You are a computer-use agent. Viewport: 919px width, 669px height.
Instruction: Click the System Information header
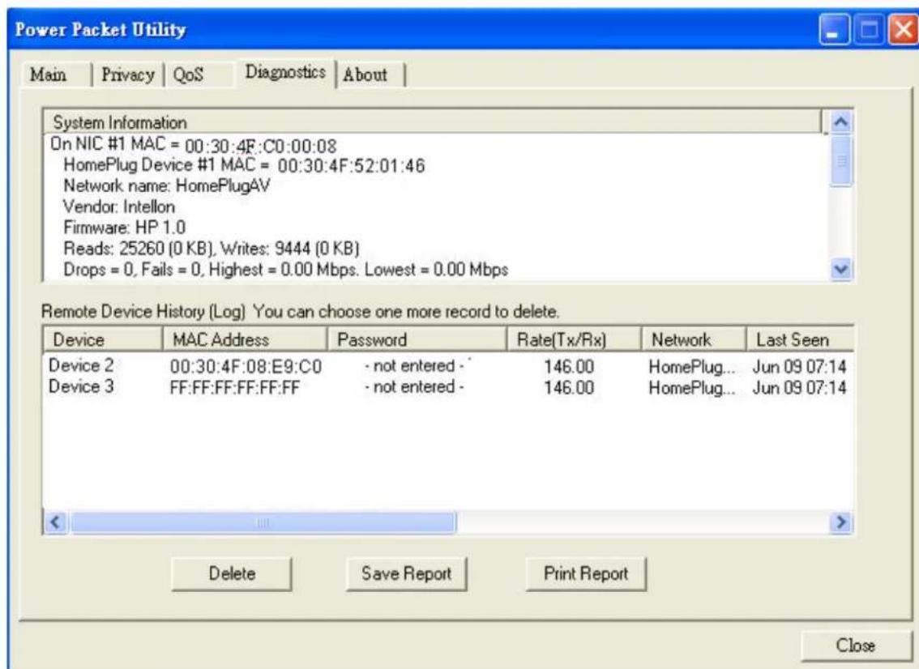pyautogui.click(x=434, y=121)
